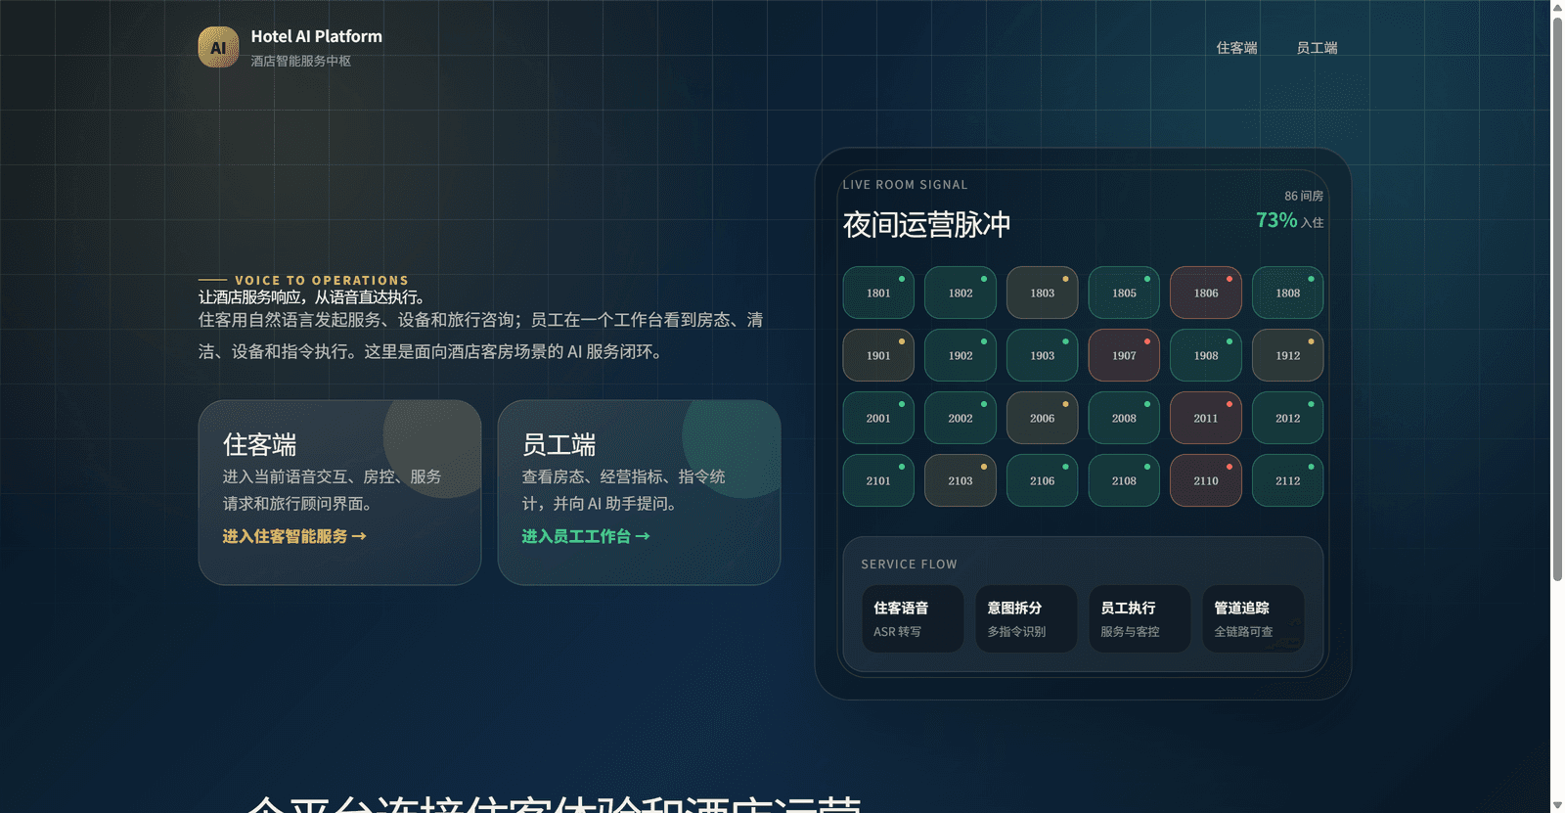Click the SERVICE FLOW label
The image size is (1565, 813).
(909, 565)
